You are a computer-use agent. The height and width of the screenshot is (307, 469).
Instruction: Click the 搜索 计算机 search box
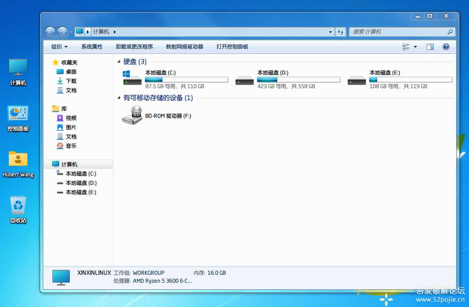(x=397, y=31)
